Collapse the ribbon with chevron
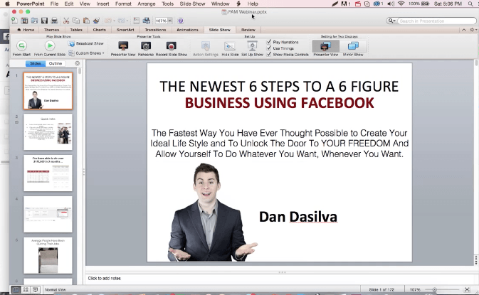 464,30
